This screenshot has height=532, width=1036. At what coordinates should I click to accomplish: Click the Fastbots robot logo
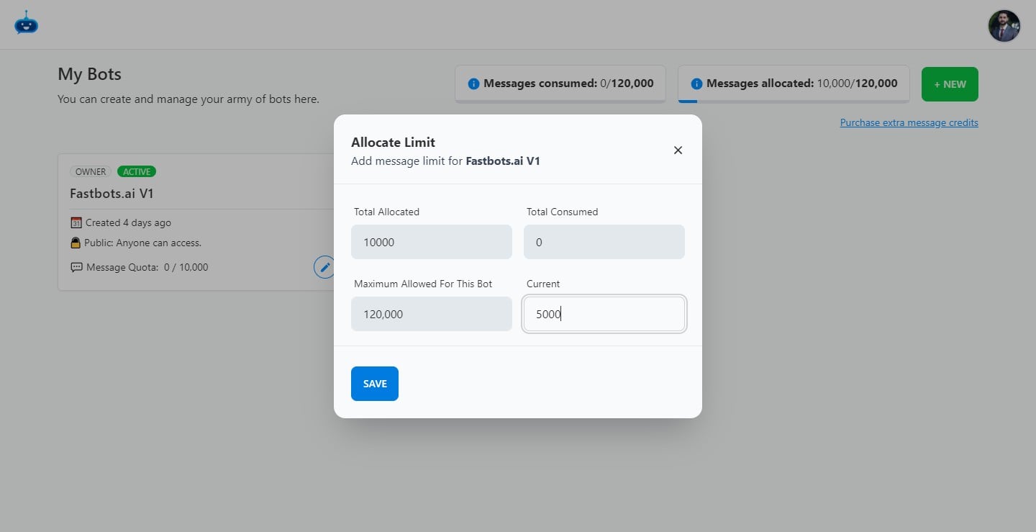(26, 23)
